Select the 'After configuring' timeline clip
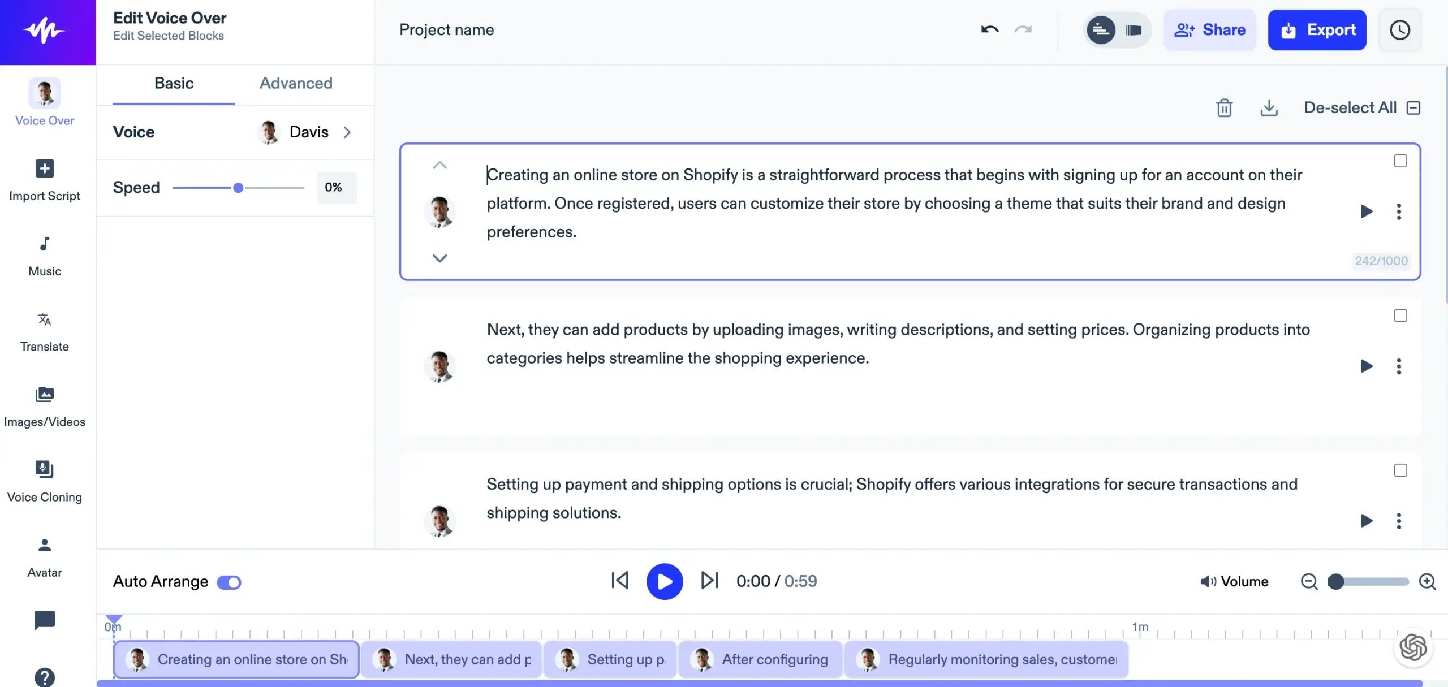 click(x=760, y=659)
